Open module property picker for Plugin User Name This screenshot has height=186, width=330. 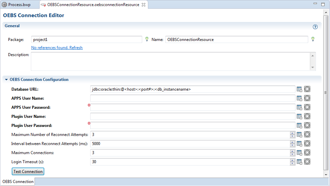(x=299, y=117)
